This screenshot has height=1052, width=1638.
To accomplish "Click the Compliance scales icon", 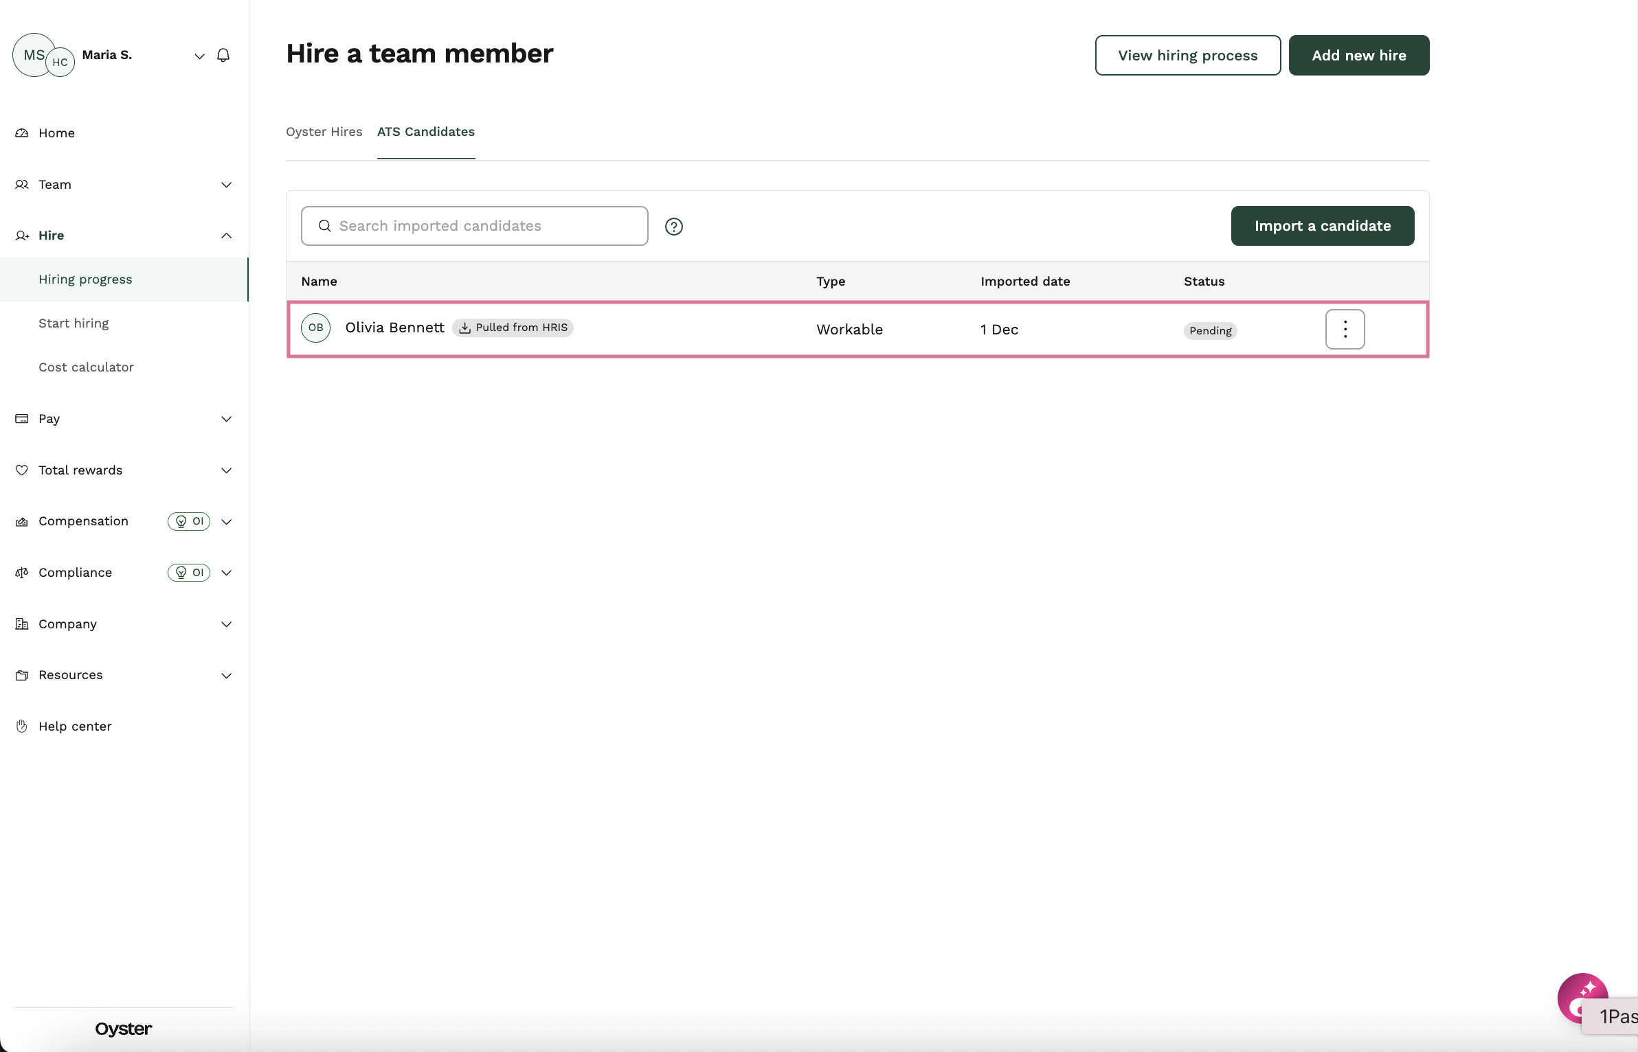I will tap(22, 573).
